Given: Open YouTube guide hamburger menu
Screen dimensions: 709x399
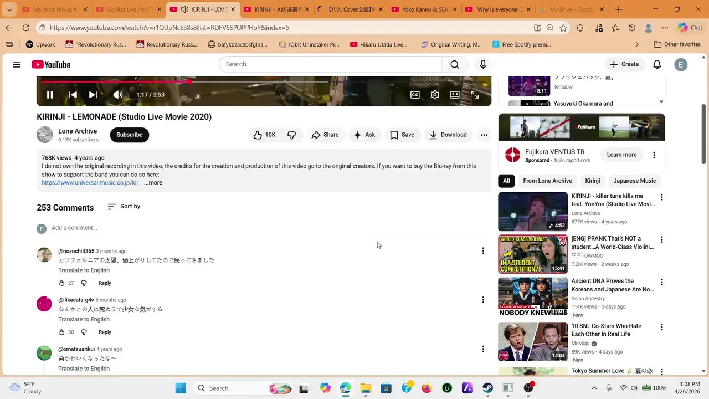Looking at the screenshot, I should click(17, 64).
